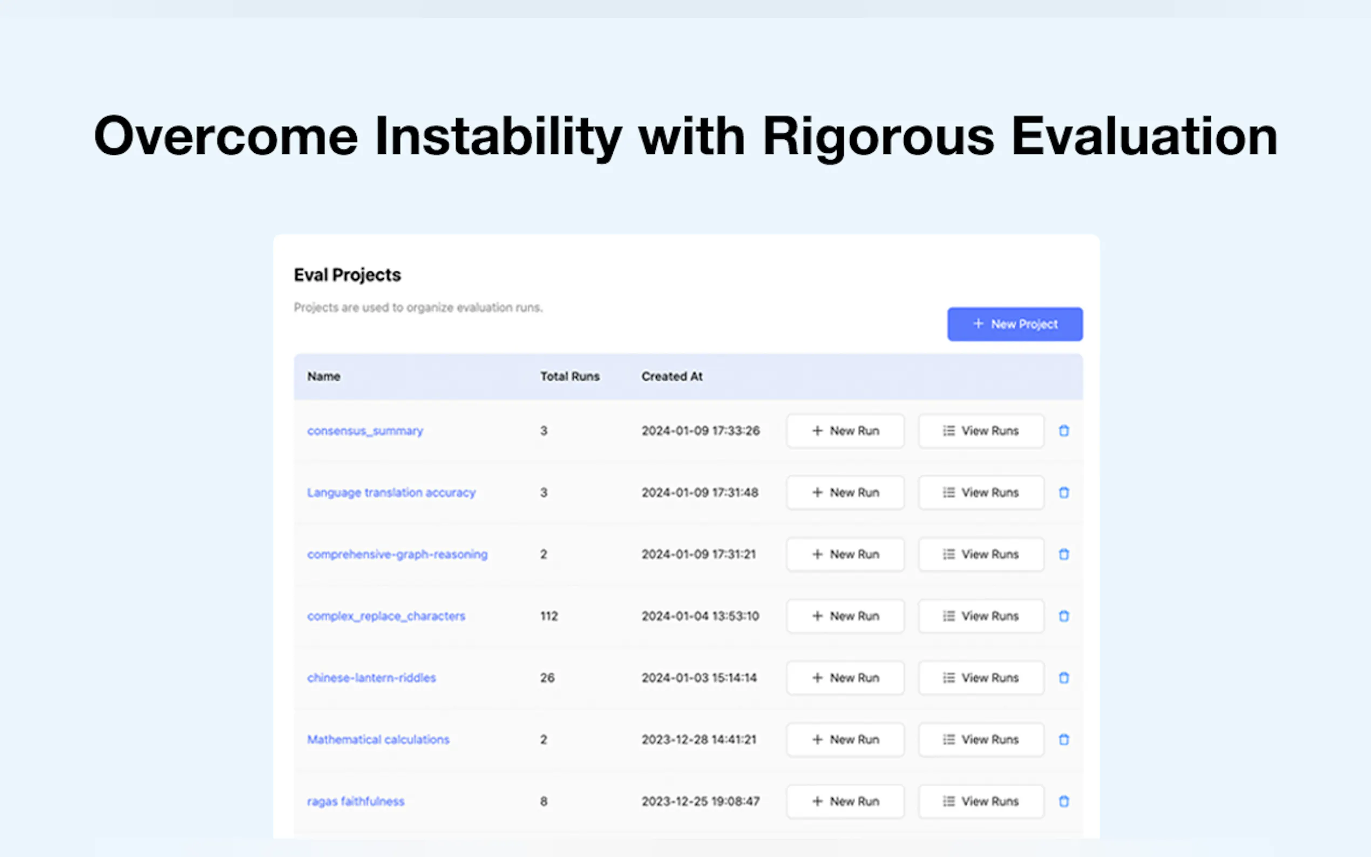Screen dimensions: 1371x857
Task: Delete the consensus_summary project via trash icon
Action: (x=1063, y=431)
